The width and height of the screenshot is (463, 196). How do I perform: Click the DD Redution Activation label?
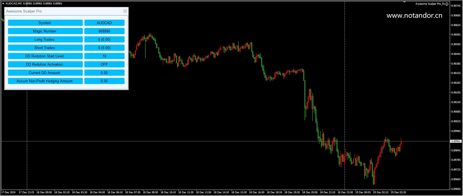45,64
